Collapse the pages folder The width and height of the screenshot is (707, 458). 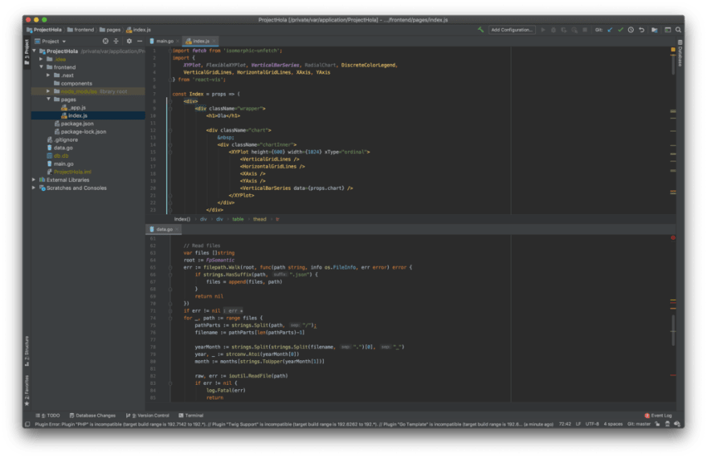(48, 99)
